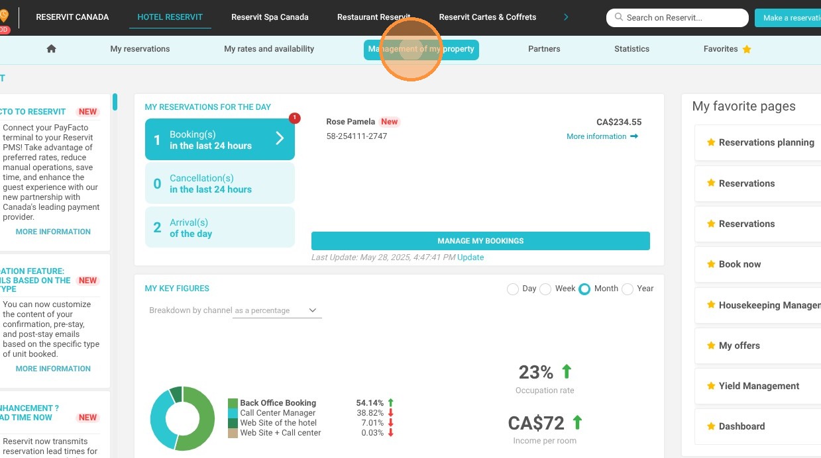Viewport: 821px width, 458px height.
Task: Open Book now favorite page
Action: coord(758,264)
